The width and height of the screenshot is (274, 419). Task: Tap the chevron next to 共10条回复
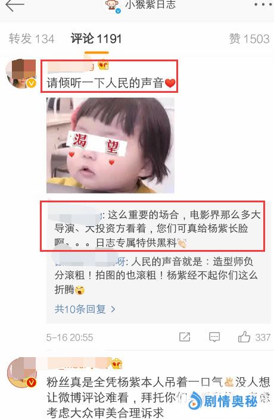tap(113, 309)
